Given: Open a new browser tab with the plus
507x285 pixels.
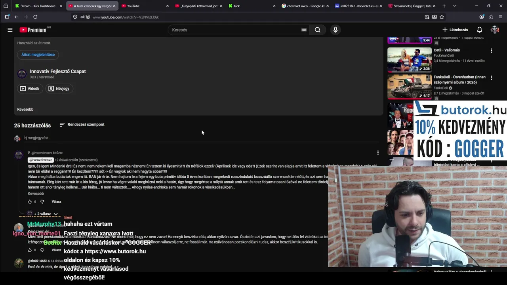Looking at the screenshot, I should (x=444, y=6).
